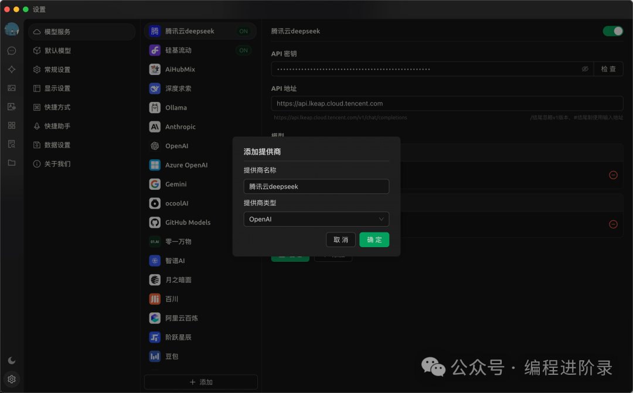This screenshot has width=633, height=393.
Task: Click the API 地址 input field
Action: tap(447, 103)
